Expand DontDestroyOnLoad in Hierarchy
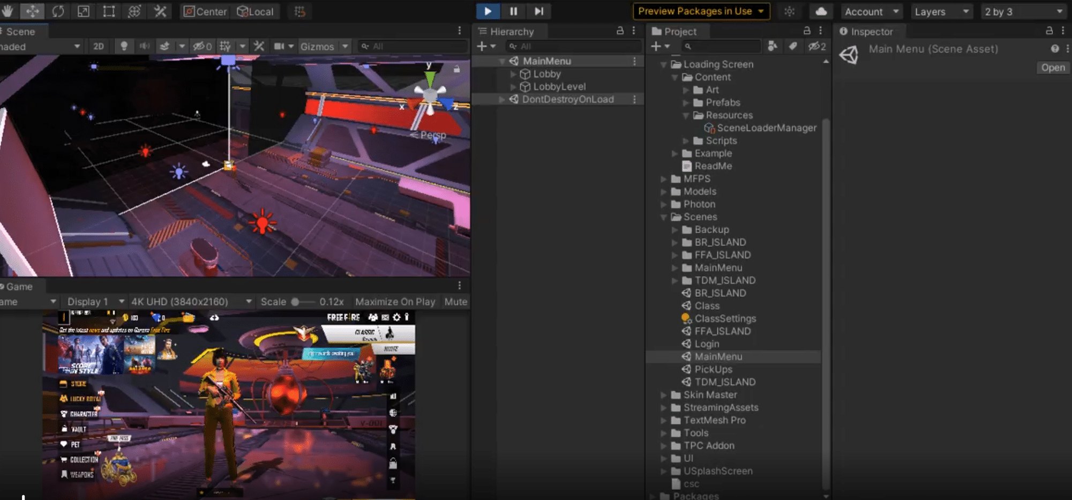 502,100
